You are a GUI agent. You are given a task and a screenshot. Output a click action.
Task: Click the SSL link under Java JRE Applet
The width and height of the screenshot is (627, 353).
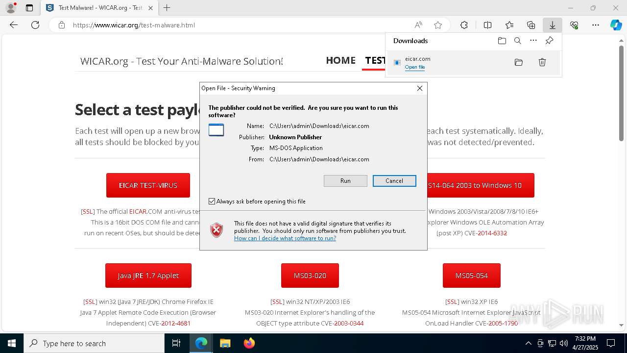click(x=90, y=302)
